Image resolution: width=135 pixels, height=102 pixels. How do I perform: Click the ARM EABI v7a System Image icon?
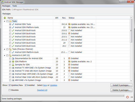[13, 80]
